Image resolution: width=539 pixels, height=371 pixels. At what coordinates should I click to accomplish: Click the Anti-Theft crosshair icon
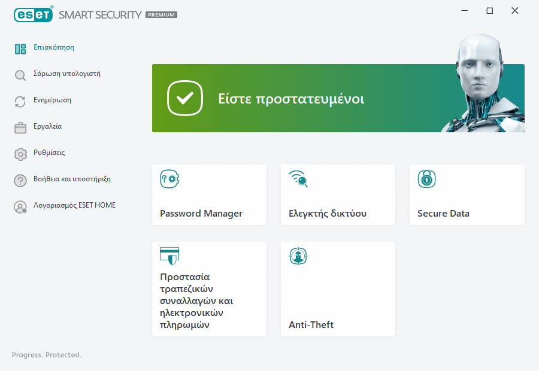tap(298, 256)
